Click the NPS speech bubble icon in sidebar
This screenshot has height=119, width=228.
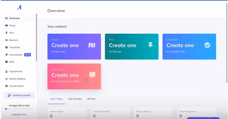pos(6,62)
